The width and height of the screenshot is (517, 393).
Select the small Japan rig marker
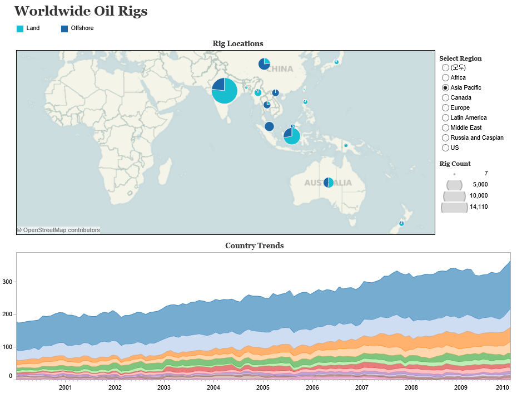pos(336,62)
